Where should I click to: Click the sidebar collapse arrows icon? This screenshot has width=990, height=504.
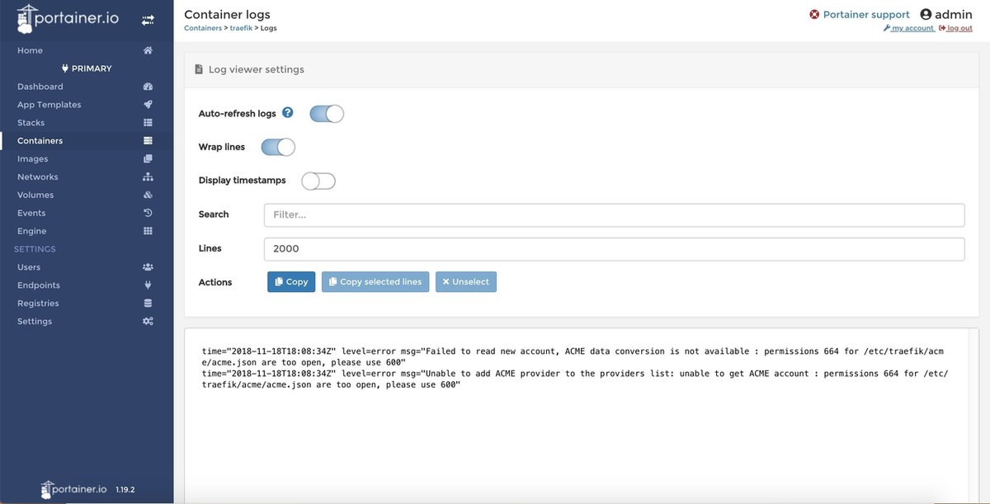tap(148, 20)
